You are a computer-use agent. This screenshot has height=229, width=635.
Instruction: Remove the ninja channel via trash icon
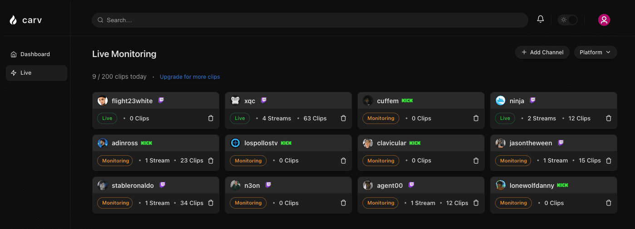609,118
